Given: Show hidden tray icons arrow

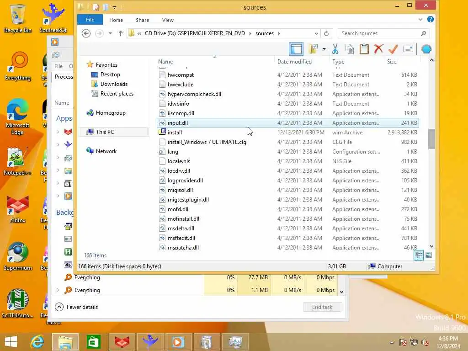Looking at the screenshot, I should coord(392,342).
